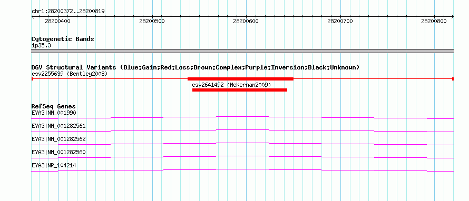Click the magenta intron line of NM_001282562
This screenshot has width=469, height=201.
coord(242,144)
